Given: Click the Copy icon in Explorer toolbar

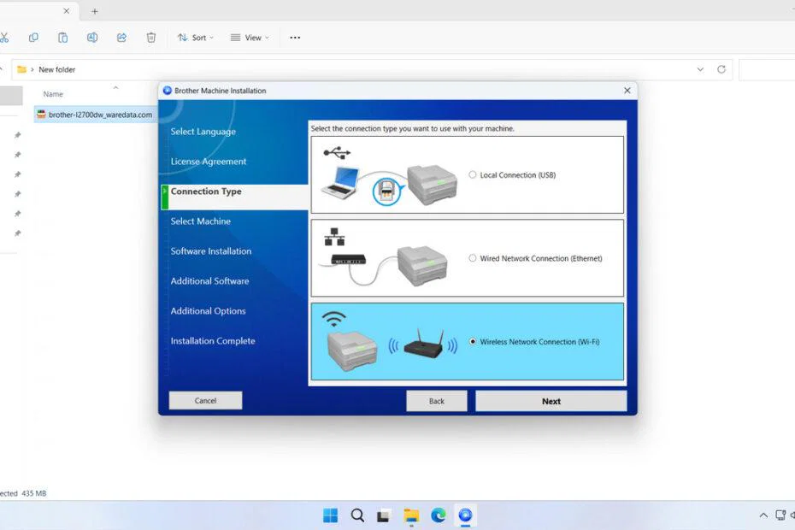Looking at the screenshot, I should (33, 38).
